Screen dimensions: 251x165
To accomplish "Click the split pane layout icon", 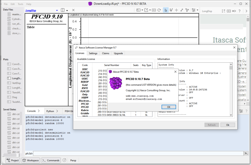I will pyautogui.click(x=63, y=10).
